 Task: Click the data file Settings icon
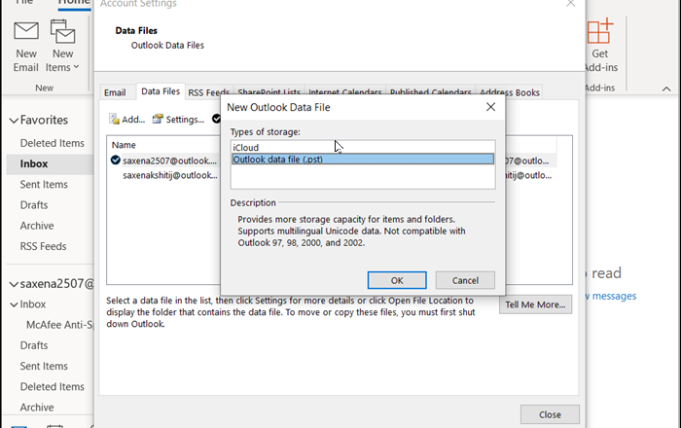[x=158, y=120]
